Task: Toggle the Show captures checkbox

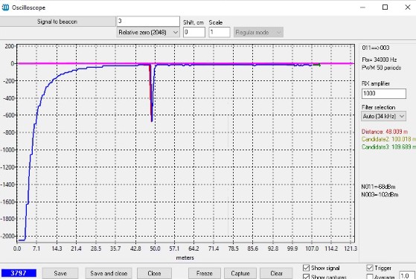Action: 306,277
